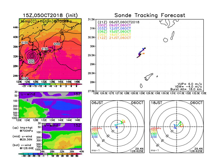Click the orange endpoint dot of the sonde track
This screenshot has width=217, height=168.
(x=144, y=53)
